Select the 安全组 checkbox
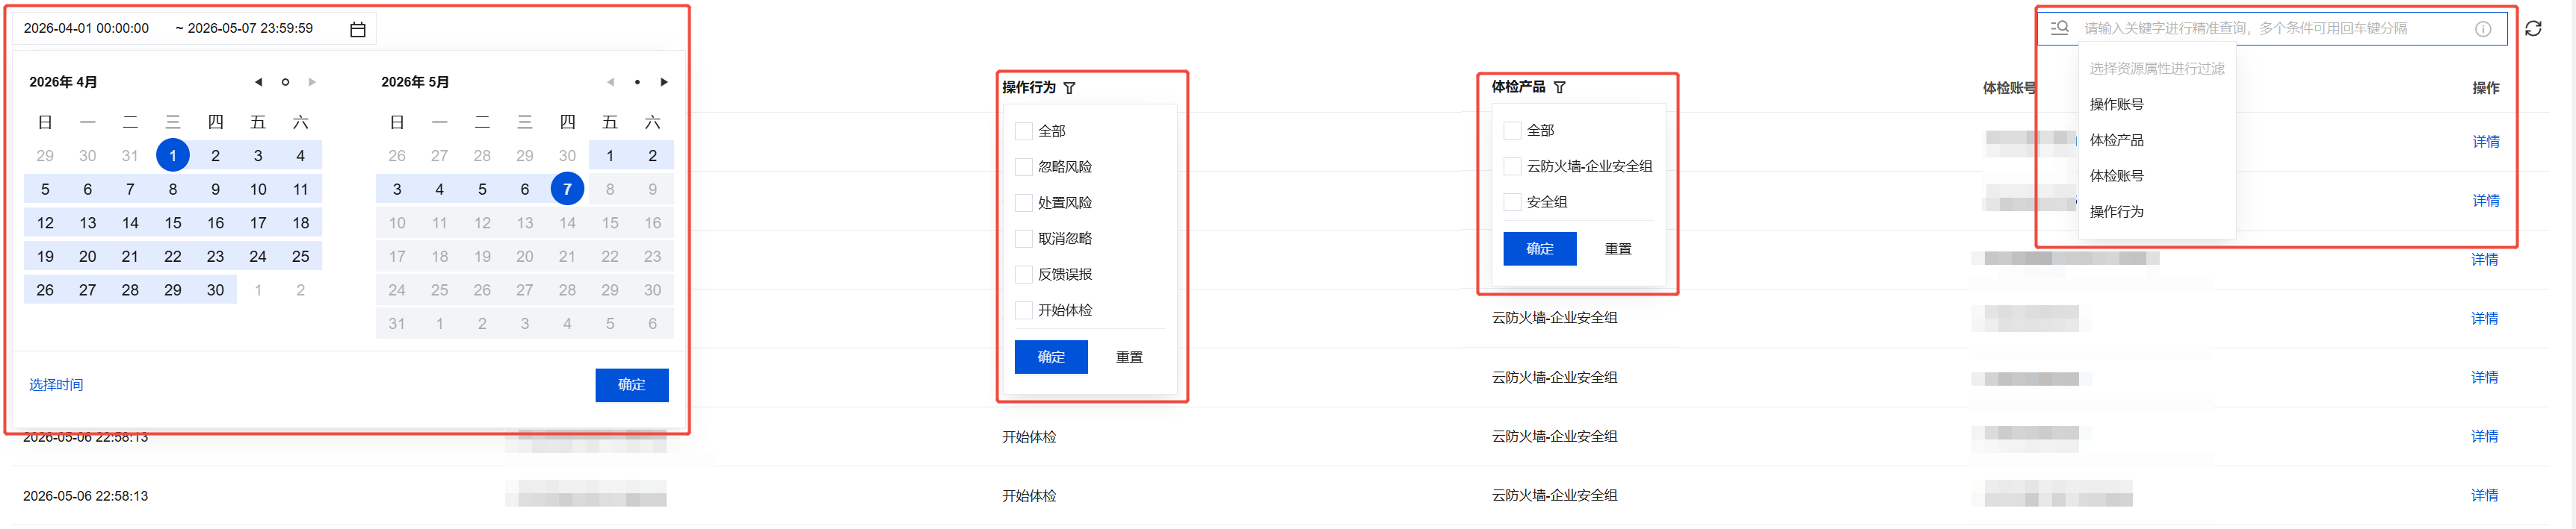Screen dimensions: 2576x529 click(1512, 201)
